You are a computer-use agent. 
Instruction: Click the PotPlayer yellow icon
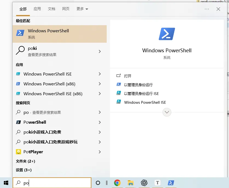(x=18, y=152)
